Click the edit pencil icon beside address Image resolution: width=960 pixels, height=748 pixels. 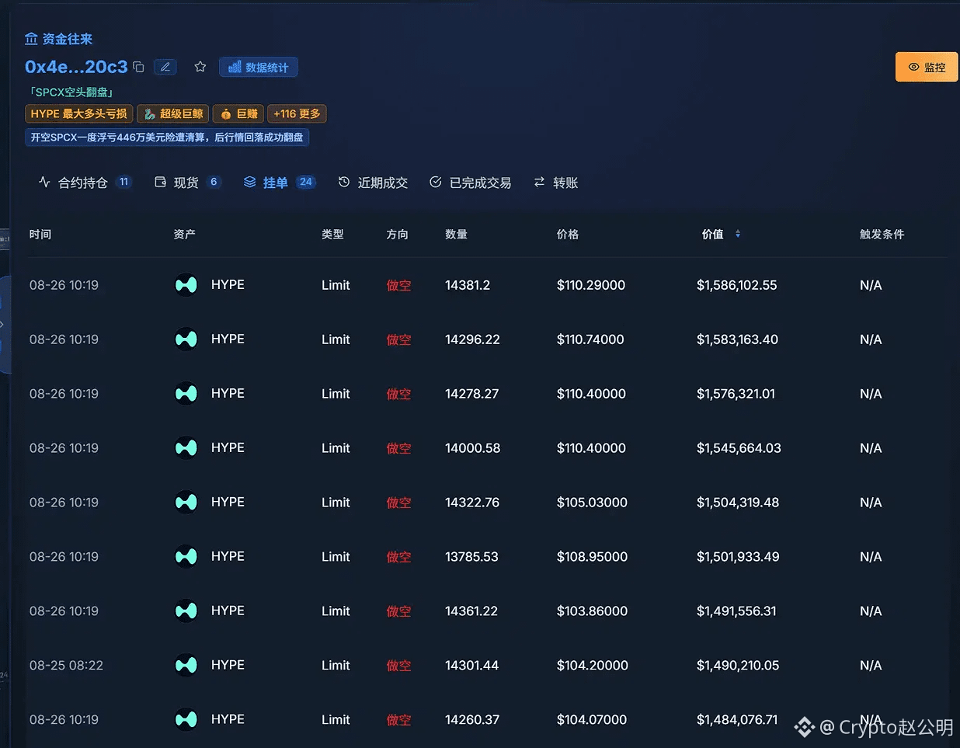165,67
